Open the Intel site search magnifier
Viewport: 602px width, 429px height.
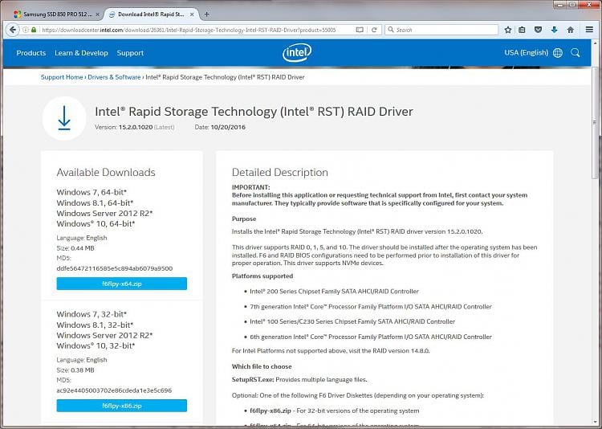pyautogui.click(x=576, y=53)
